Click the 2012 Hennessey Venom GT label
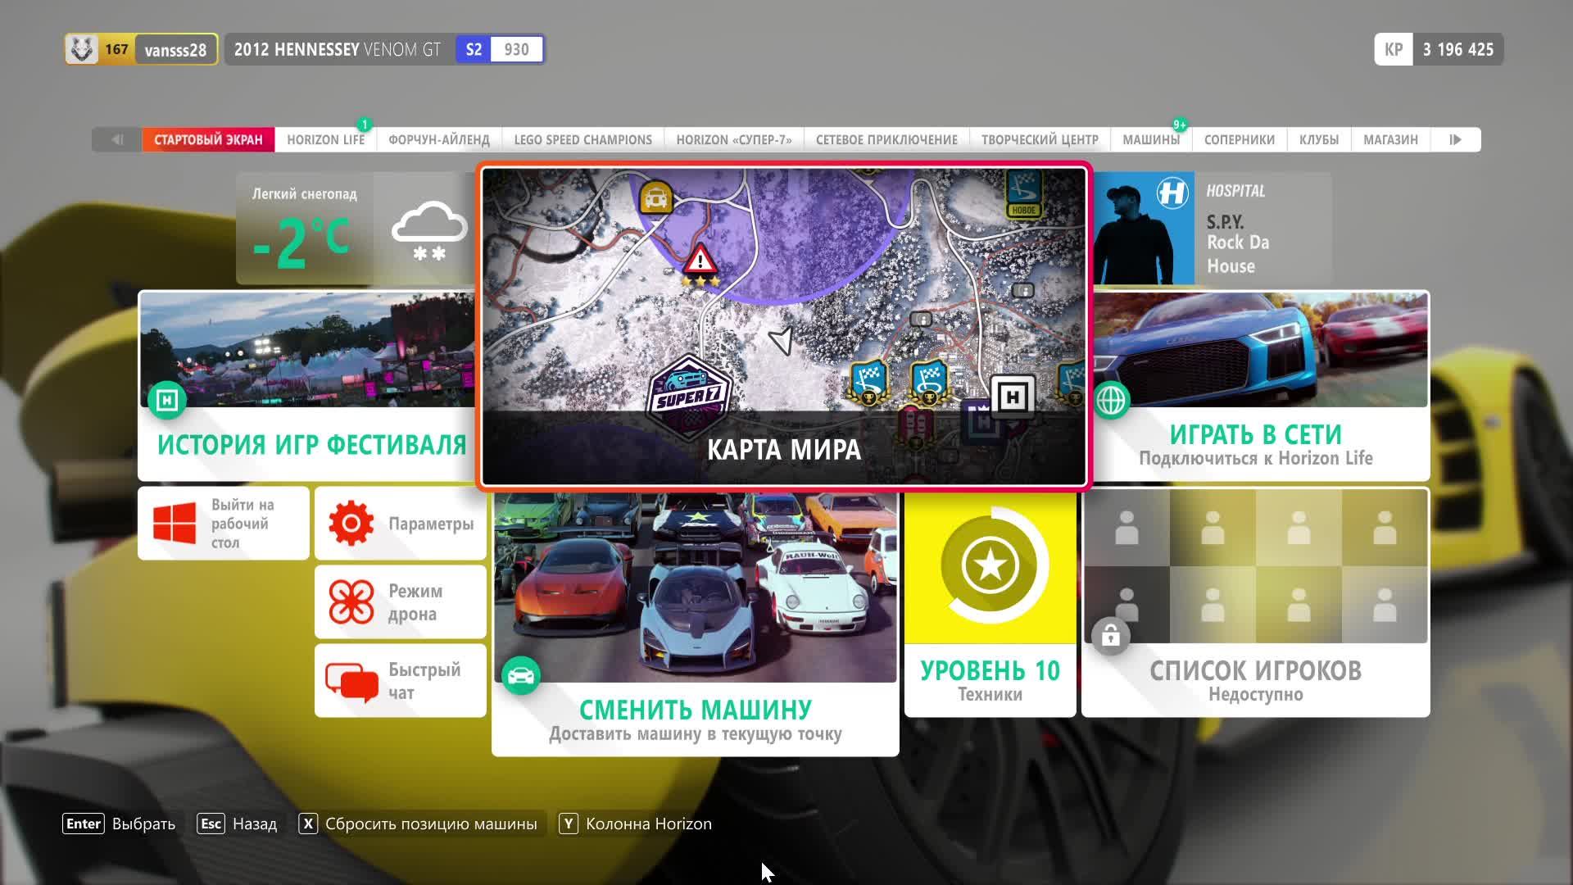The image size is (1573, 885). 338,49
